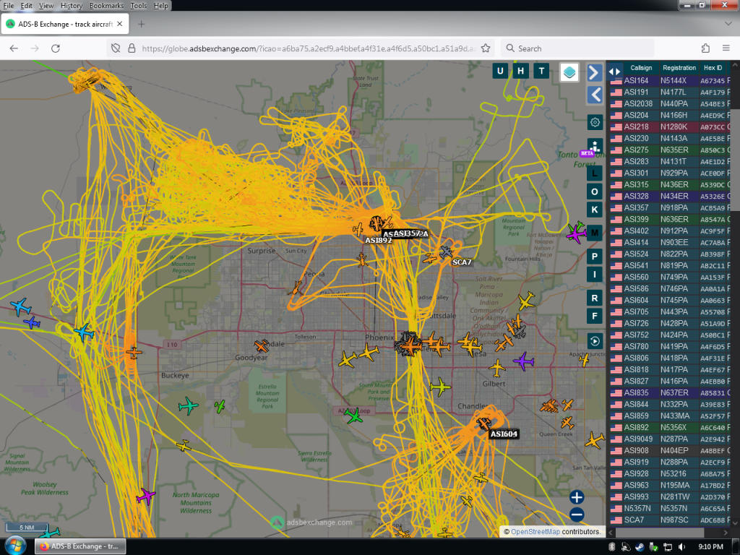Toggle the O map button
Image resolution: width=740 pixels, height=555 pixels.
[x=595, y=192]
